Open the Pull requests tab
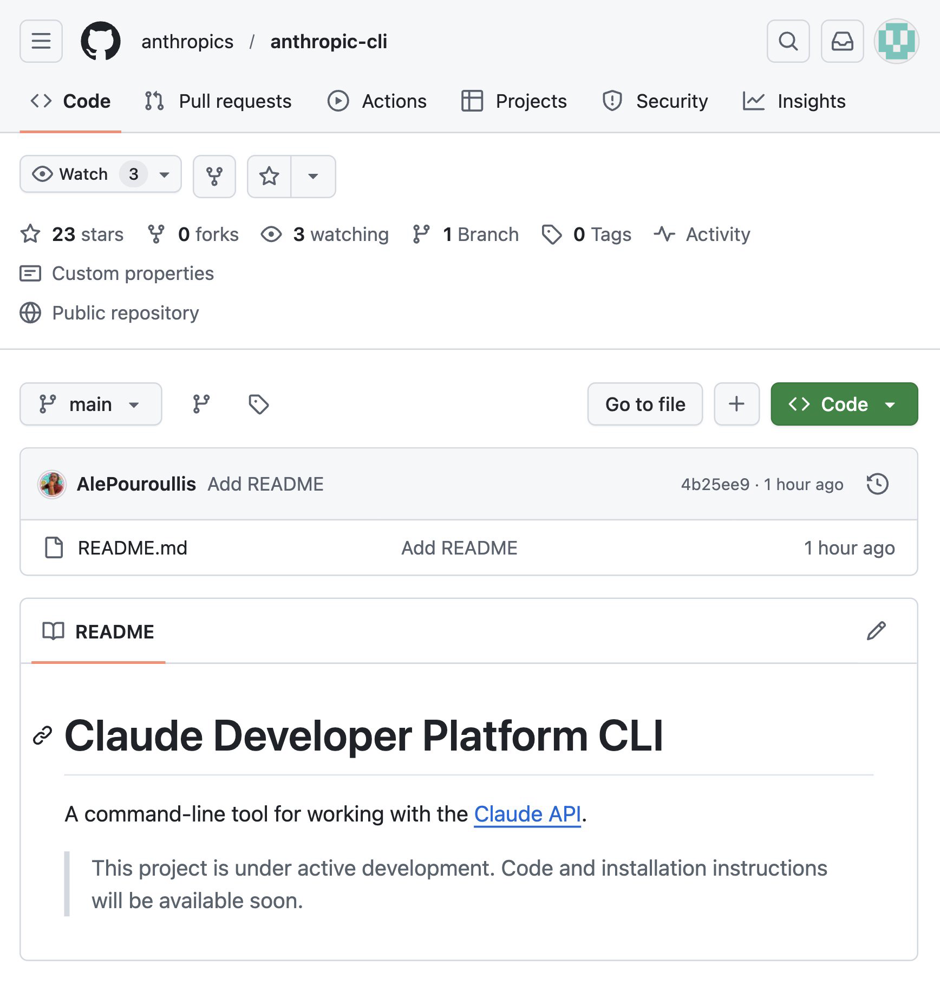This screenshot has height=991, width=940. point(218,101)
